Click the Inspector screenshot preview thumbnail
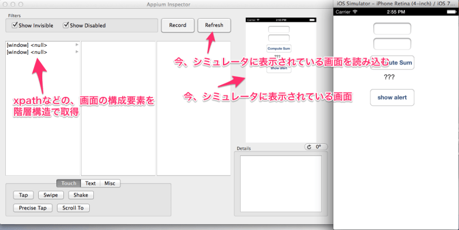The height and width of the screenshot is (230, 459). pyautogui.click(x=281, y=80)
